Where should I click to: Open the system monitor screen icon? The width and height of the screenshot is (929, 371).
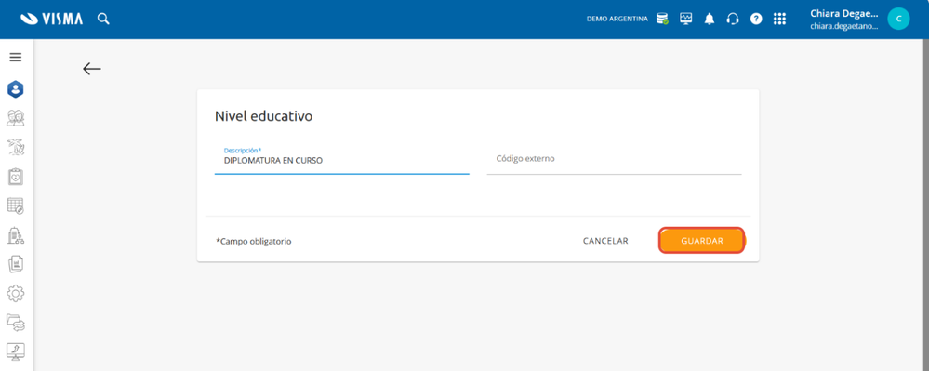686,19
